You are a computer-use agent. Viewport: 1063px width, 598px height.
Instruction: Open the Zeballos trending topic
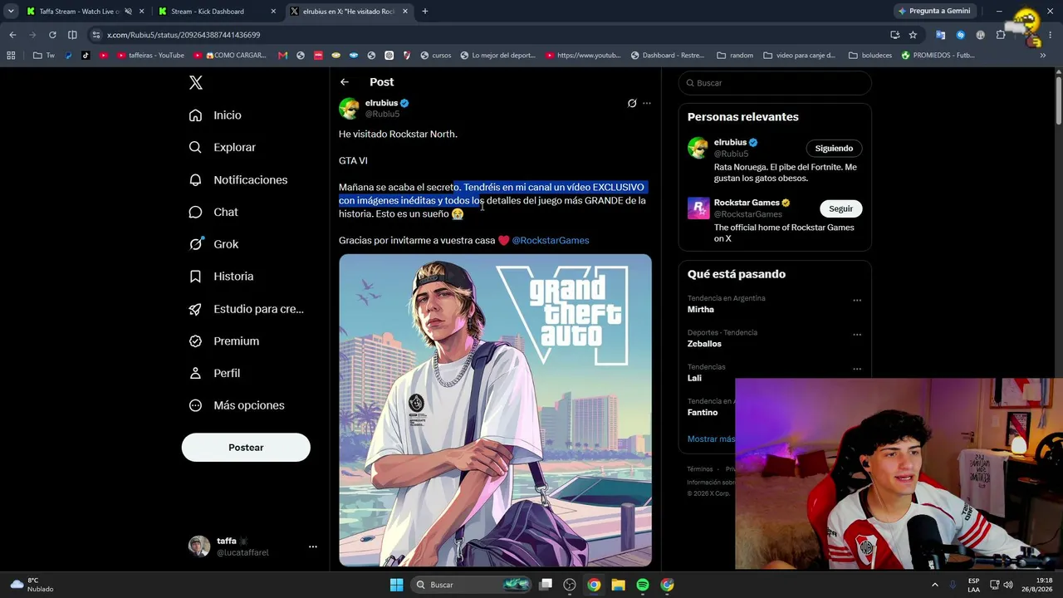pos(704,344)
